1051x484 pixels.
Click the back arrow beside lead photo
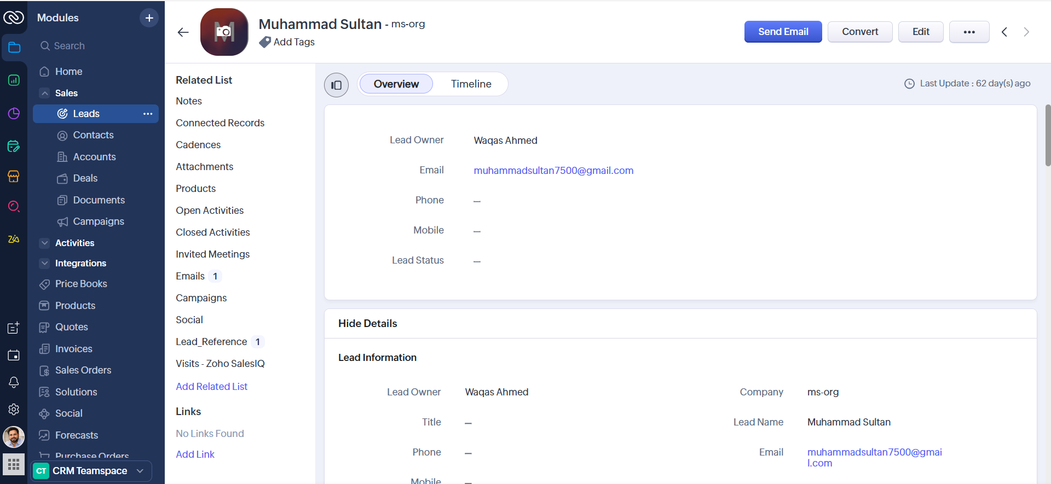pyautogui.click(x=183, y=32)
